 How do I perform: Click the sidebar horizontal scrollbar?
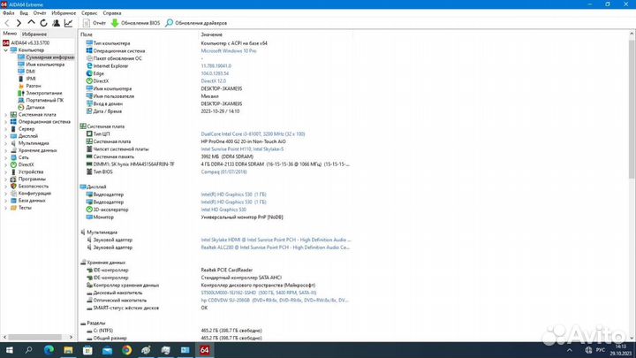coord(34,338)
